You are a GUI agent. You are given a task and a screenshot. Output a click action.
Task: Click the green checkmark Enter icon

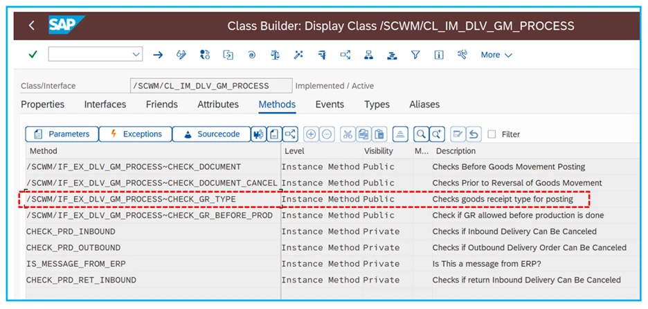tap(33, 55)
